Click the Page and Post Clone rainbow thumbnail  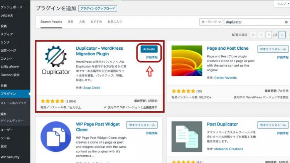(x=187, y=61)
